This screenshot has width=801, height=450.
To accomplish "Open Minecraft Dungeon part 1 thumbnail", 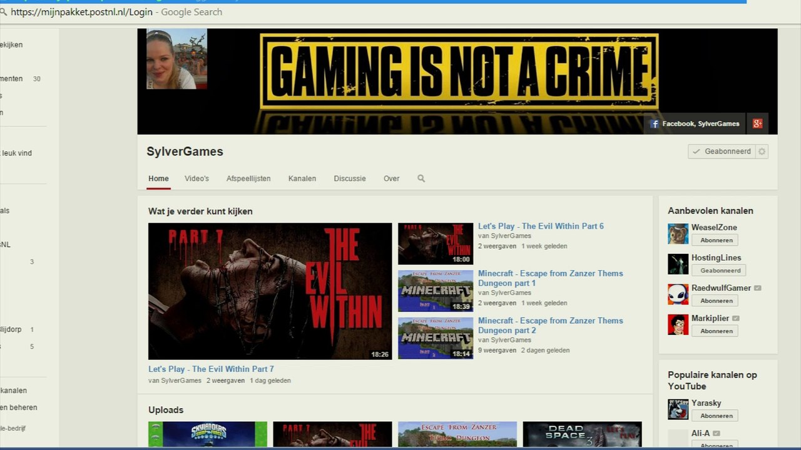I will tap(436, 291).
